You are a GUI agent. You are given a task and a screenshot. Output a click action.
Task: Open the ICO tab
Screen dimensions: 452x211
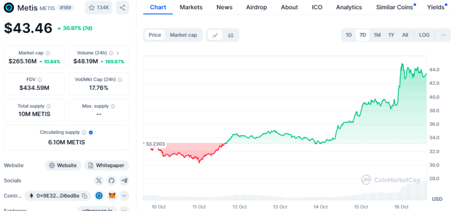(x=317, y=7)
